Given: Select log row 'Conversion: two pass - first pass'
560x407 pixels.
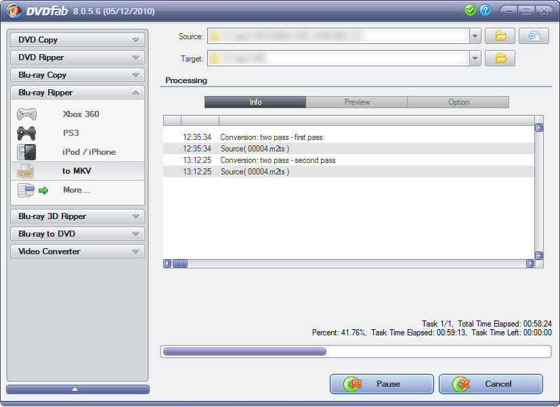Looking at the screenshot, I should (x=349, y=137).
